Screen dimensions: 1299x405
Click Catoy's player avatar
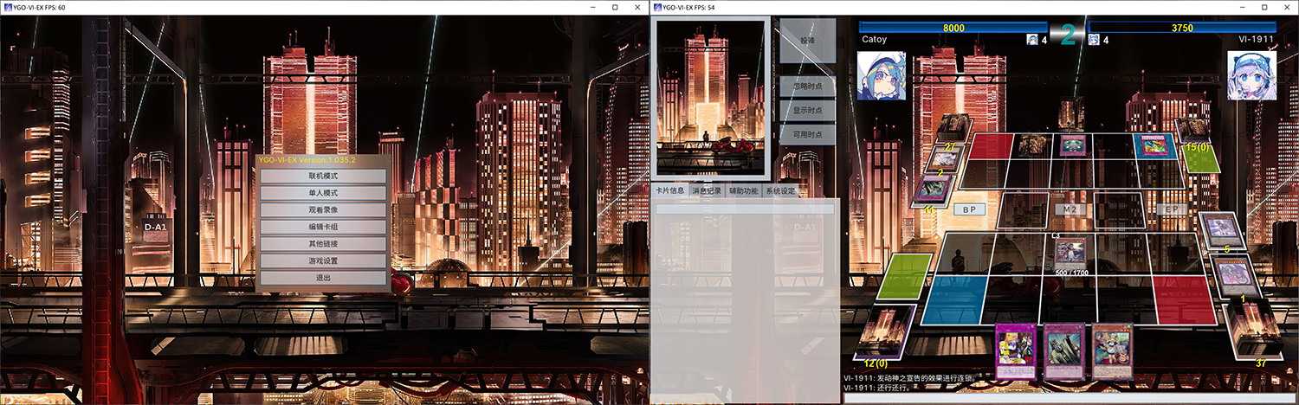(x=882, y=75)
